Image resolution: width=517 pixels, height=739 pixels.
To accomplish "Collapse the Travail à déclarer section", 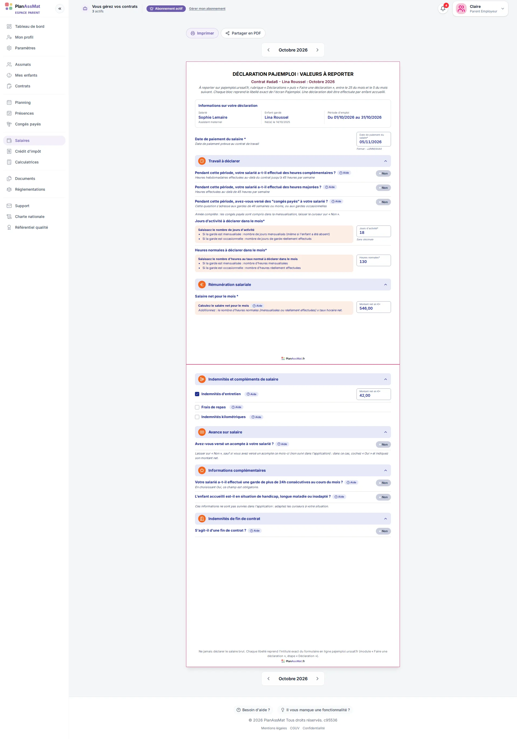I will point(386,161).
